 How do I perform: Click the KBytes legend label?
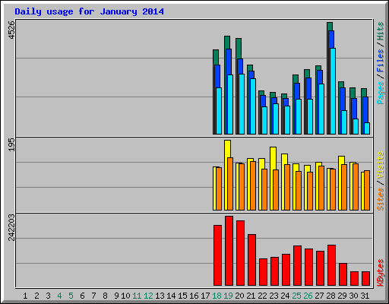381,273
